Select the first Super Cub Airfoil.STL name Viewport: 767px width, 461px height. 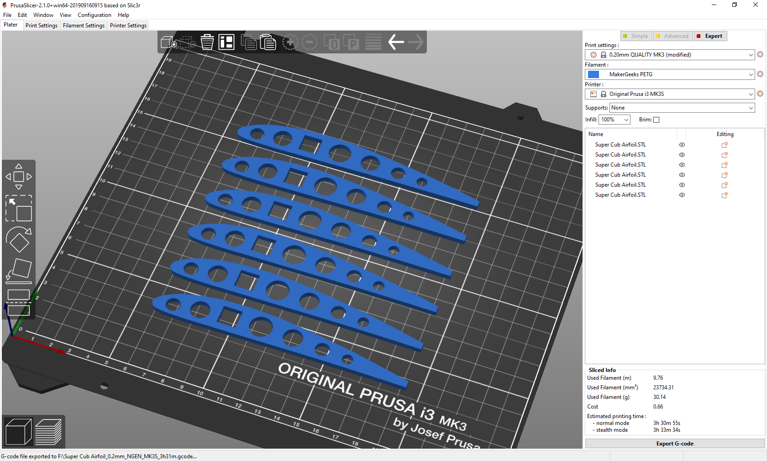pos(620,145)
